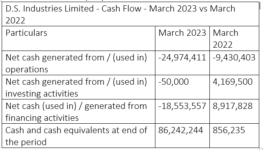263x150 pixels.
Task: Click the 86,242,244 cell
Action: (182, 136)
